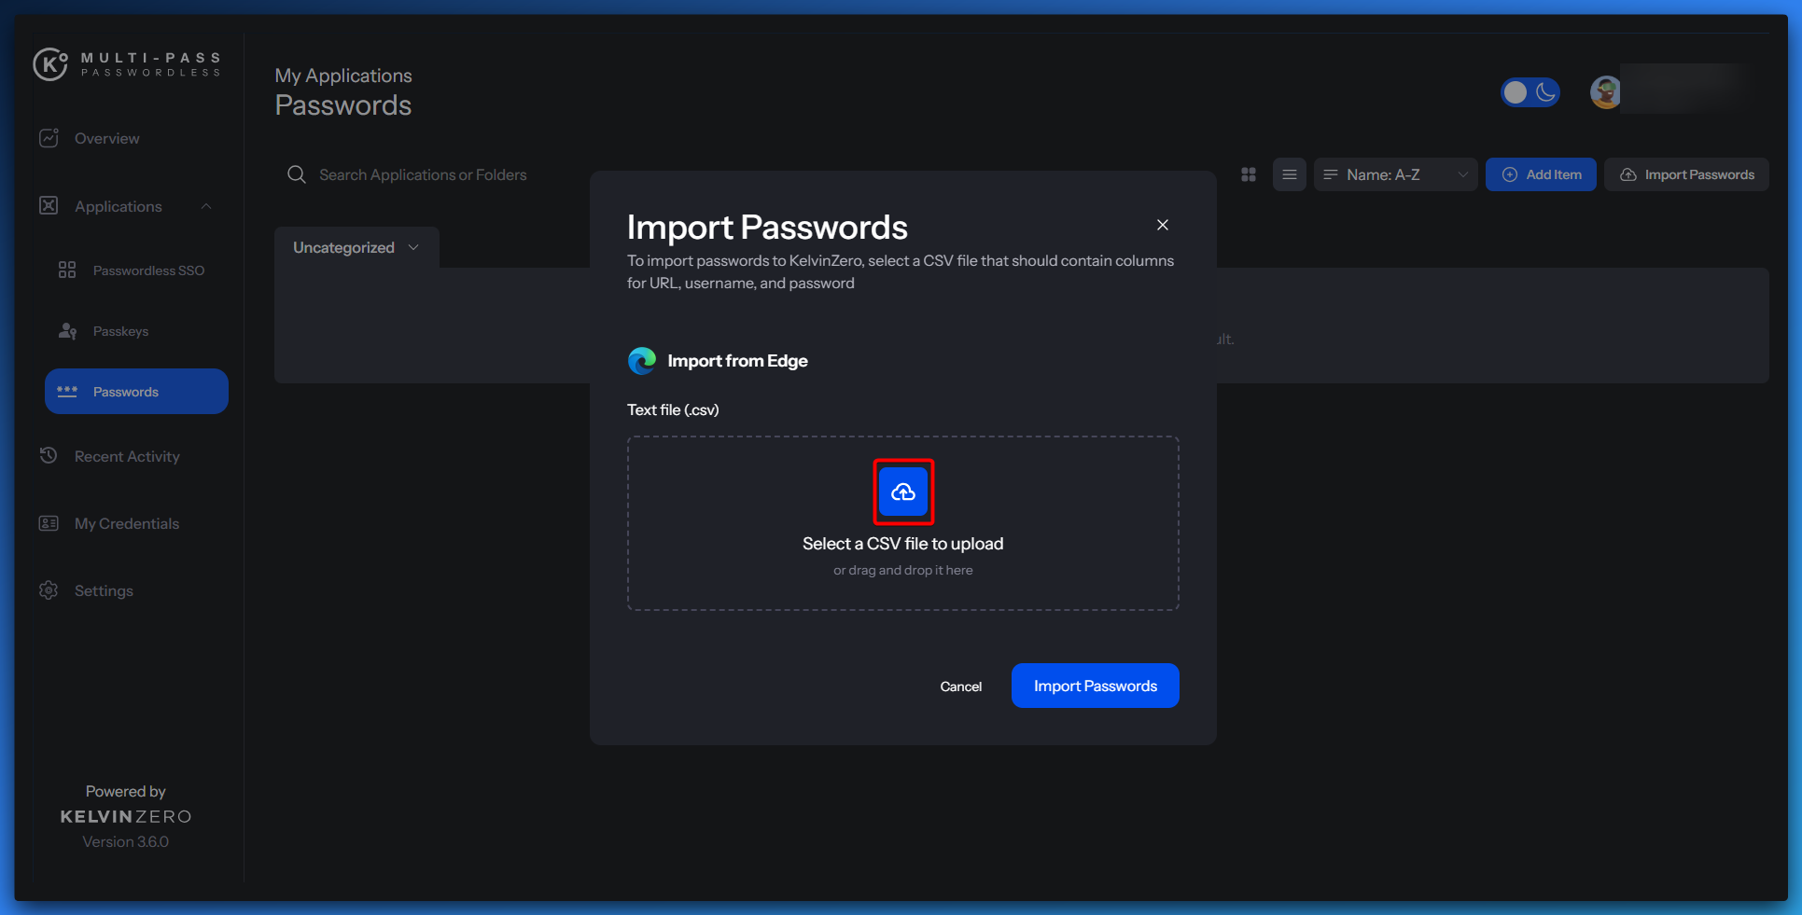
Task: Open Recent Activity page
Action: [x=127, y=456]
